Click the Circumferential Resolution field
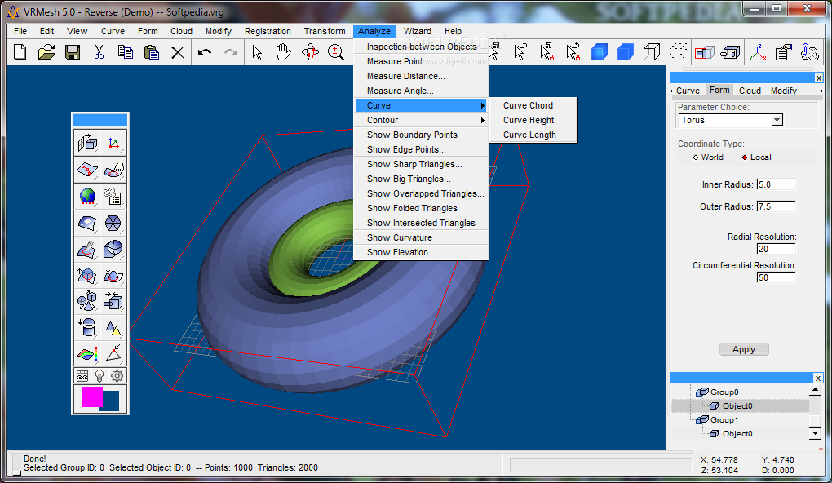Viewport: 832px width, 483px height. [776, 277]
